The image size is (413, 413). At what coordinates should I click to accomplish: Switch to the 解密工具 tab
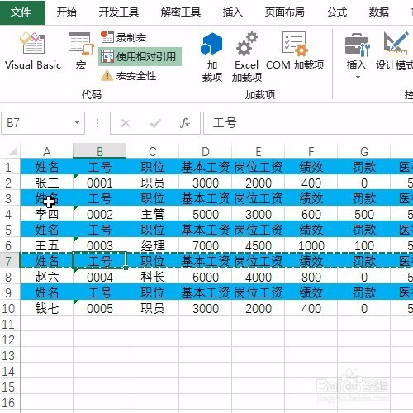(x=181, y=12)
